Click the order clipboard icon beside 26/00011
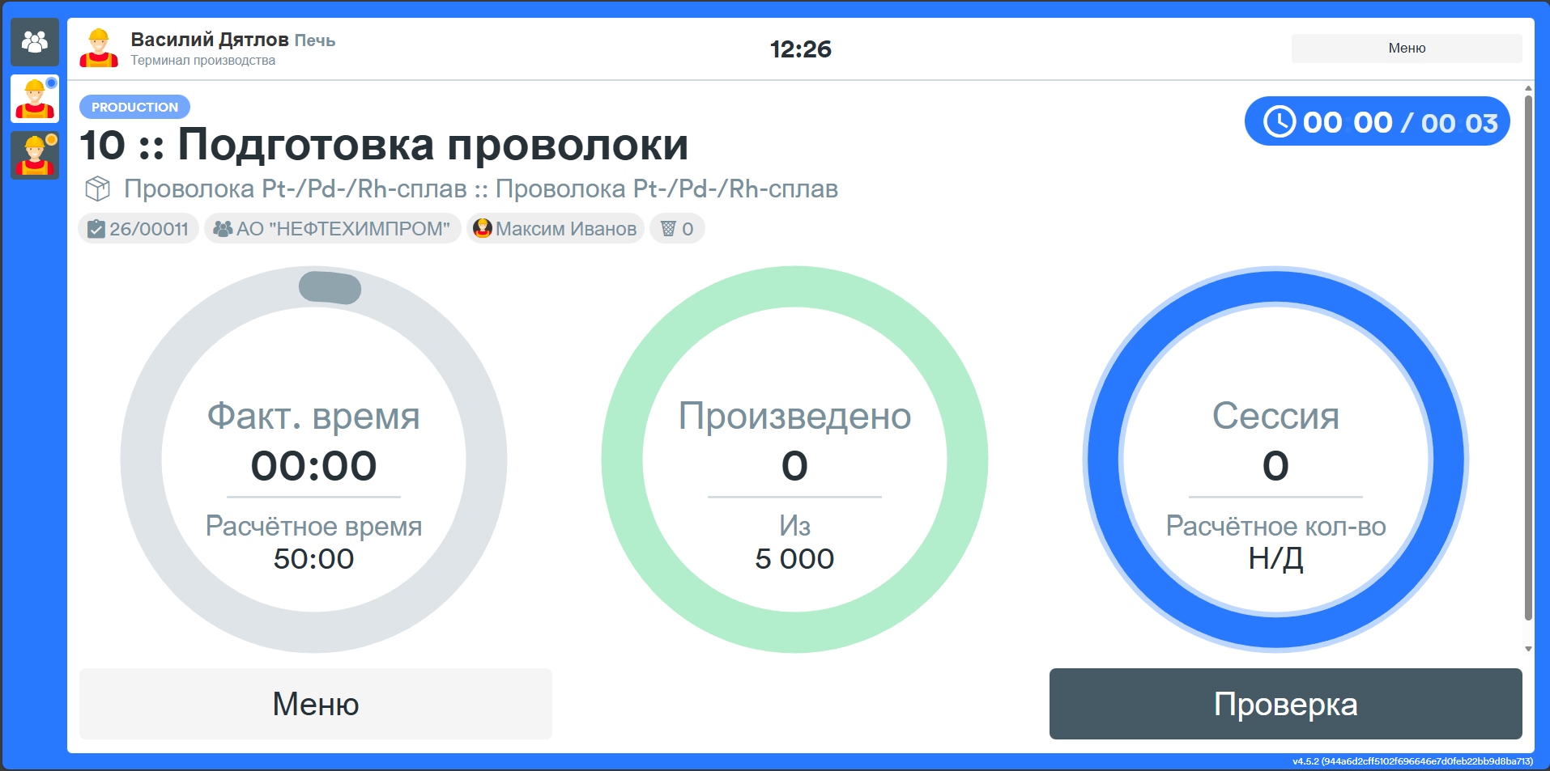Viewport: 1550px width, 771px height. click(96, 229)
